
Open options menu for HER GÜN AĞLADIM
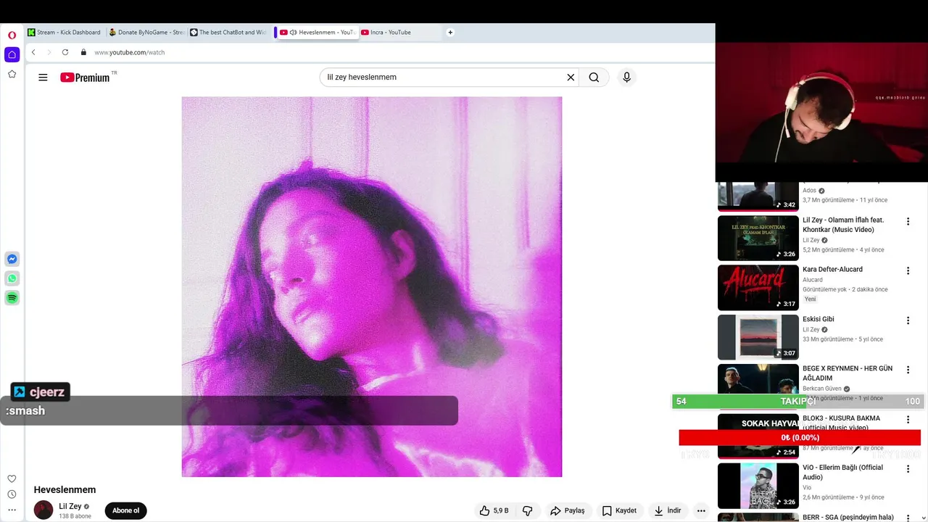tap(908, 370)
